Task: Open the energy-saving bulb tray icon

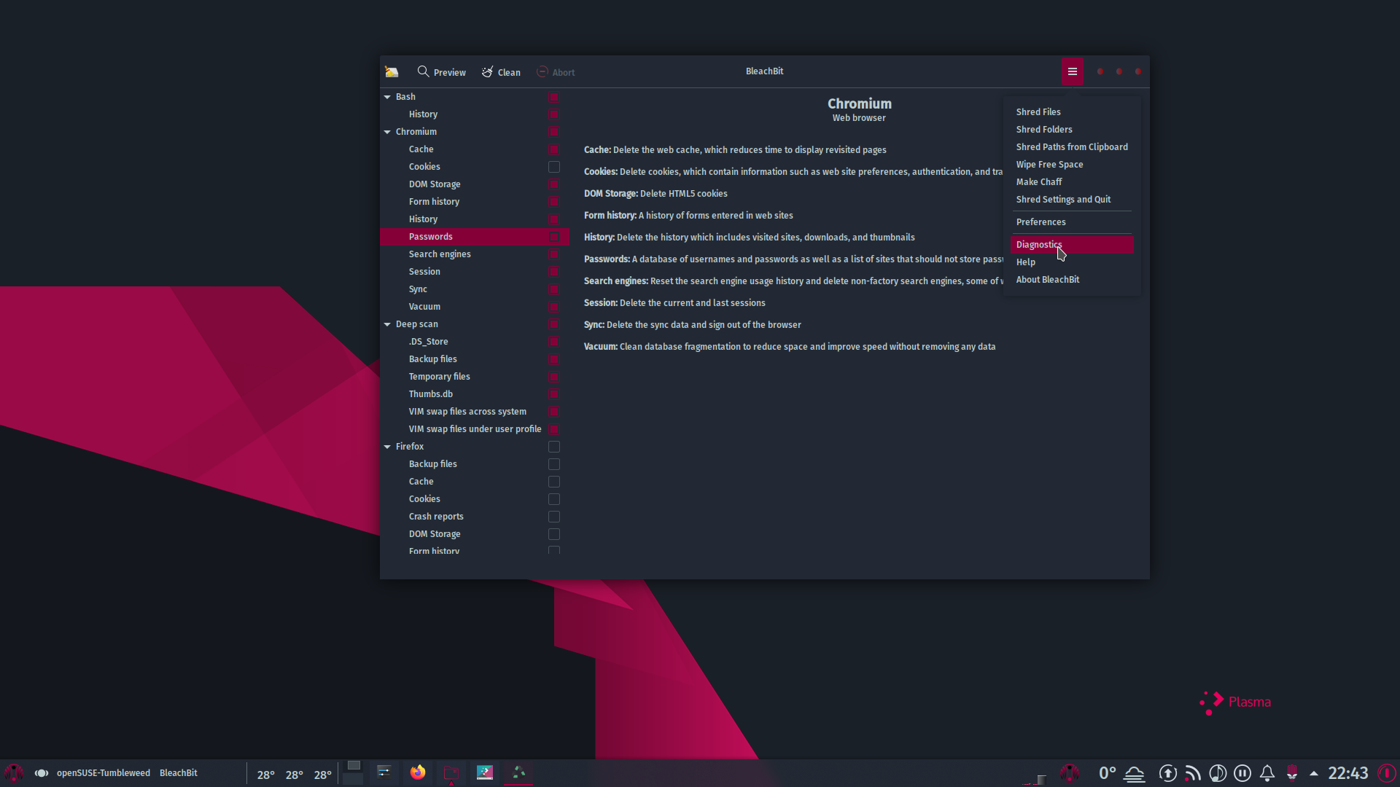Action: pyautogui.click(x=1291, y=773)
